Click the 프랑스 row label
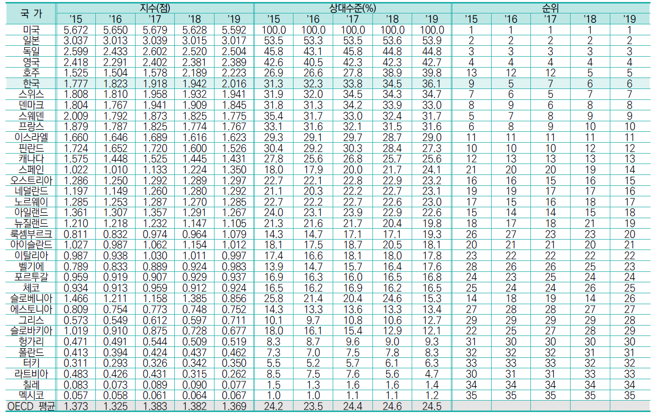The image size is (658, 417). click(31, 126)
